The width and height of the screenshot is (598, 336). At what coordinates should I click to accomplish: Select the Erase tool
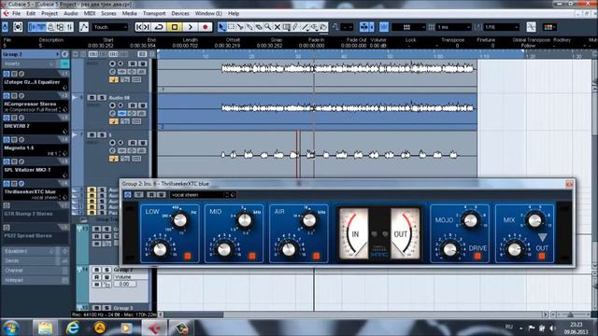(x=259, y=27)
